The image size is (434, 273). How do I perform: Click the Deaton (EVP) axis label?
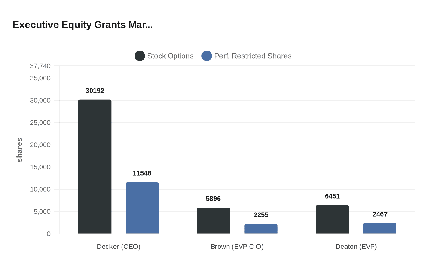point(356,247)
